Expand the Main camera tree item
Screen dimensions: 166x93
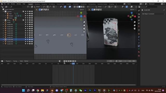[x=5, y=14]
